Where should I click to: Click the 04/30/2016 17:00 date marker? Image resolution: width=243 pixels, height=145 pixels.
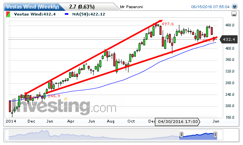click(178, 122)
